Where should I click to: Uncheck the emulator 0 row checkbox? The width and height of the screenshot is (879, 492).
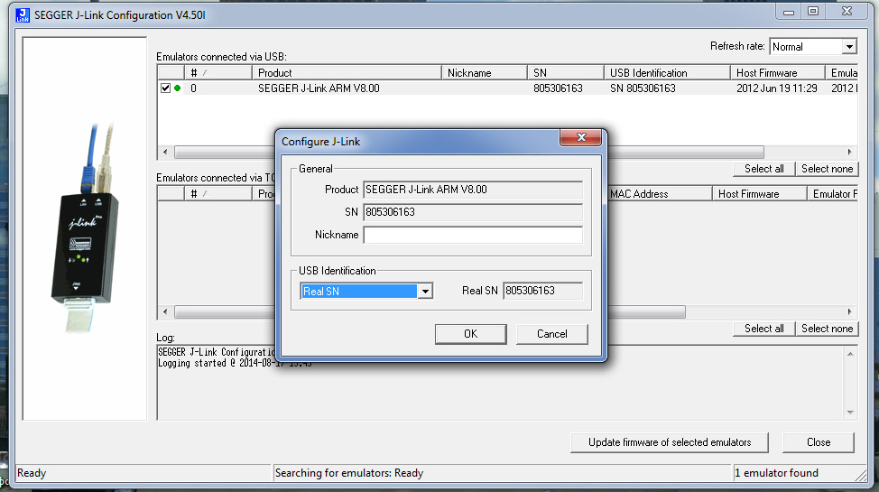point(165,88)
